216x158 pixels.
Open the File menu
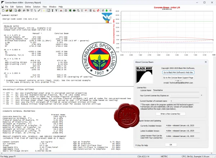6,6
